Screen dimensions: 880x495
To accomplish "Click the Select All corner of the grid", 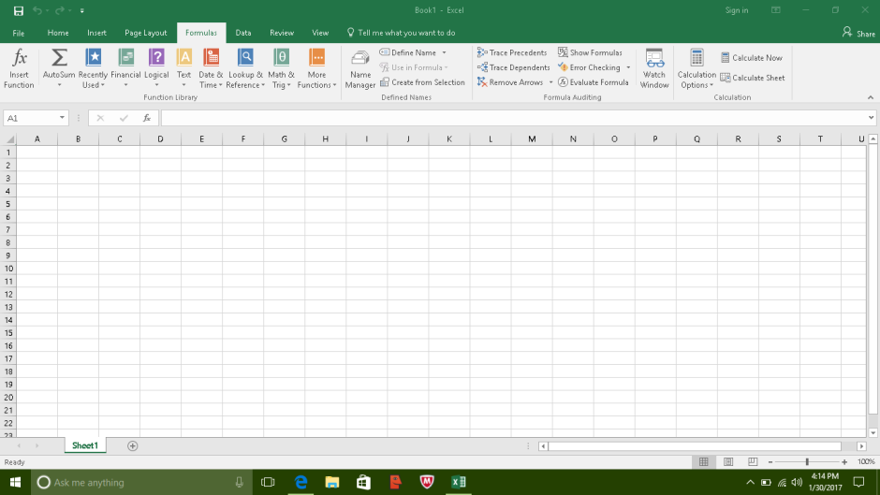I will [x=9, y=139].
